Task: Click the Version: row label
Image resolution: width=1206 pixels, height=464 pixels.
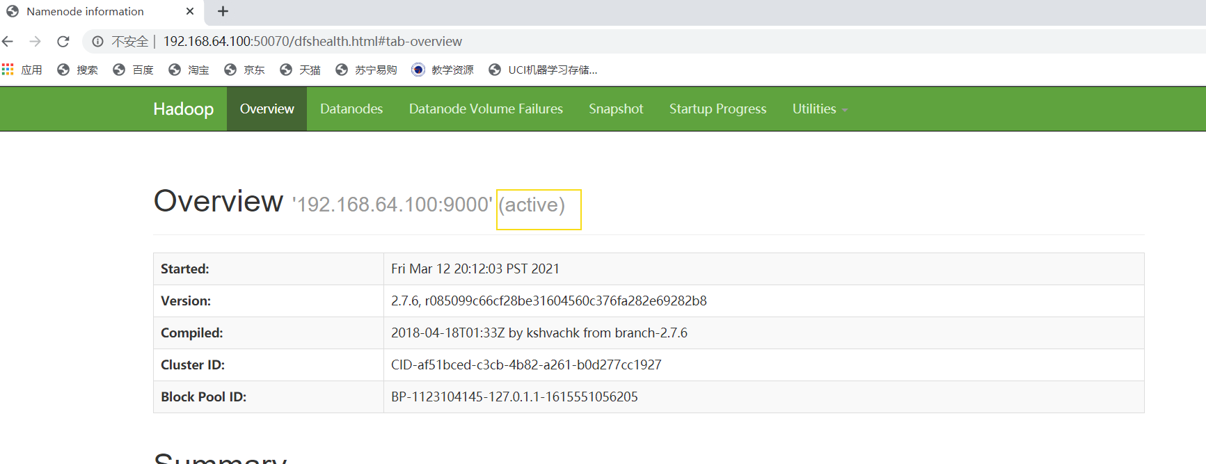Action: [x=186, y=301]
